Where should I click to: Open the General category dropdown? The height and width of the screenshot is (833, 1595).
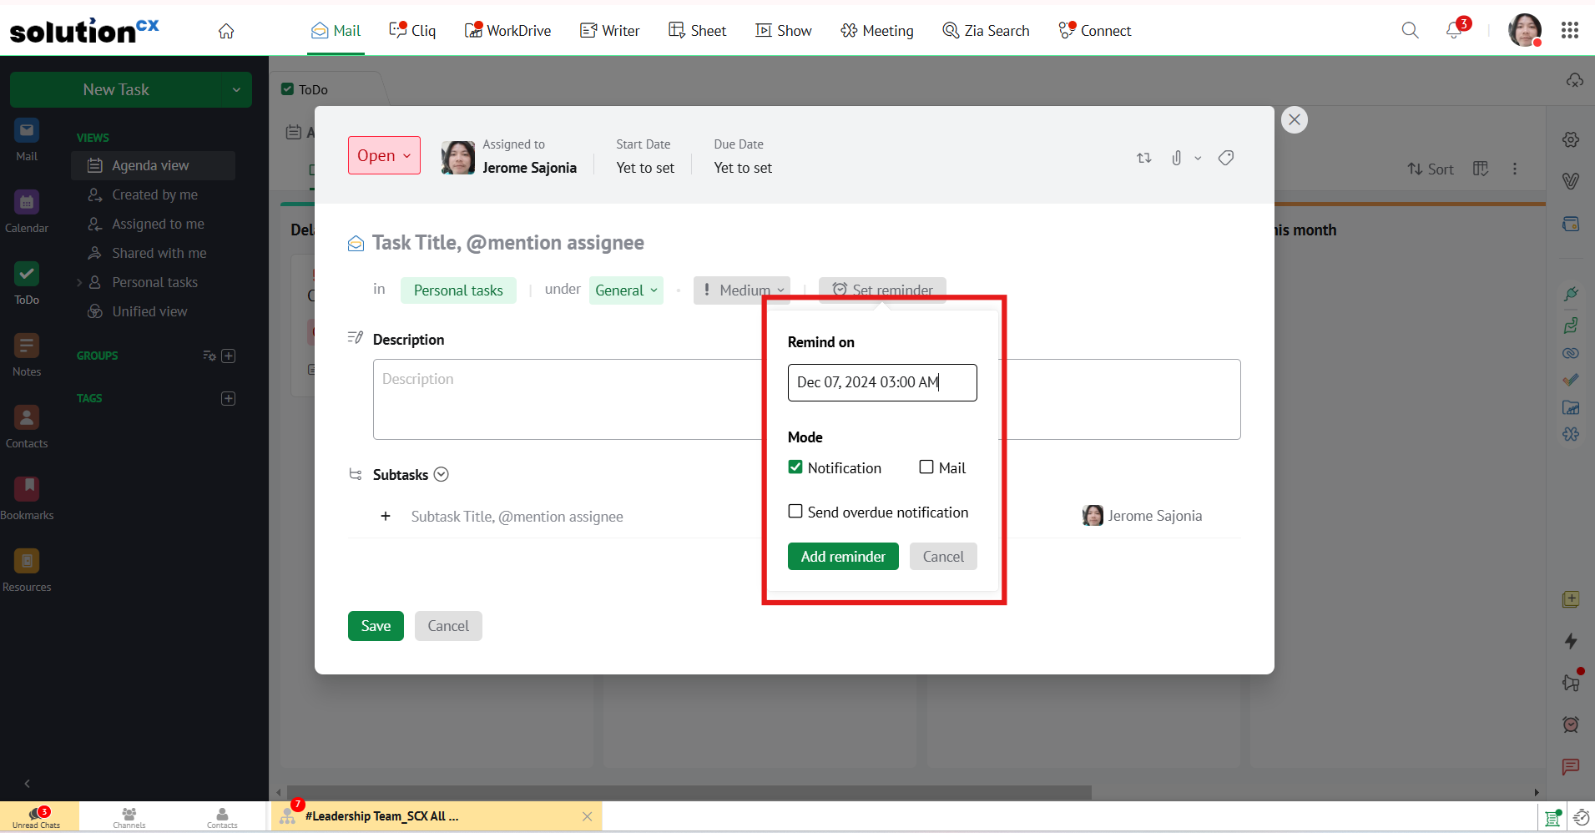(x=626, y=290)
